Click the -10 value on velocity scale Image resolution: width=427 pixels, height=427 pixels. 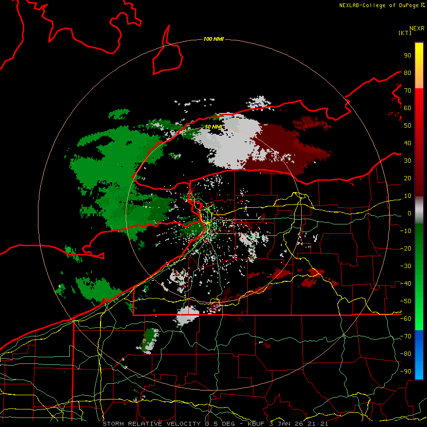(406, 231)
